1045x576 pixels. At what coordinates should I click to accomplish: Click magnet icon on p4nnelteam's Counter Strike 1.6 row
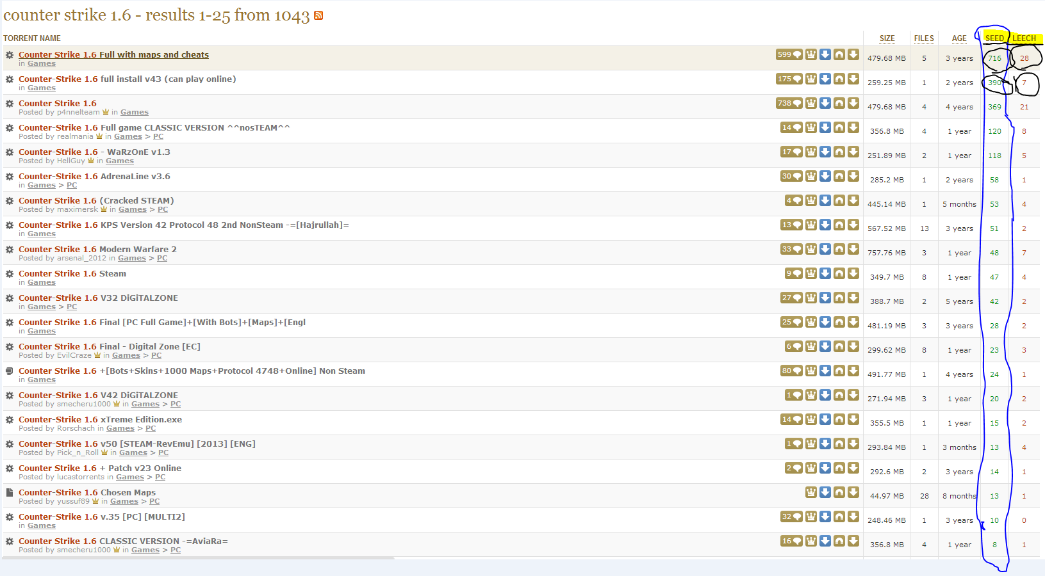pyautogui.click(x=839, y=103)
